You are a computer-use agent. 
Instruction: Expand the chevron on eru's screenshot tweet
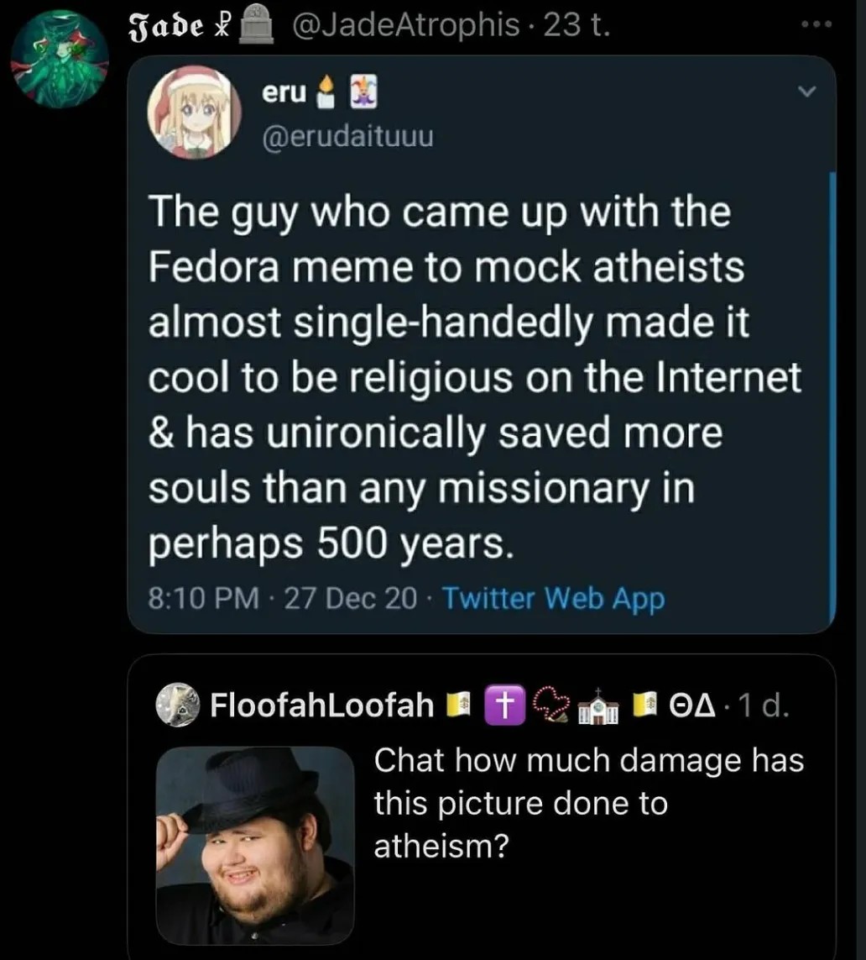pyautogui.click(x=806, y=90)
